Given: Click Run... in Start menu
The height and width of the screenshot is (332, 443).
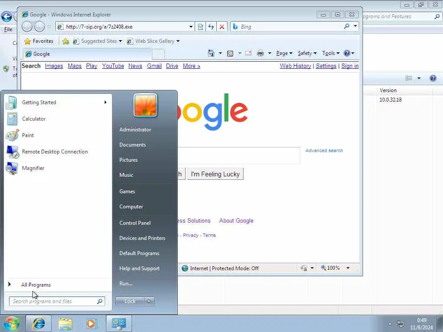Looking at the screenshot, I should [x=126, y=284].
